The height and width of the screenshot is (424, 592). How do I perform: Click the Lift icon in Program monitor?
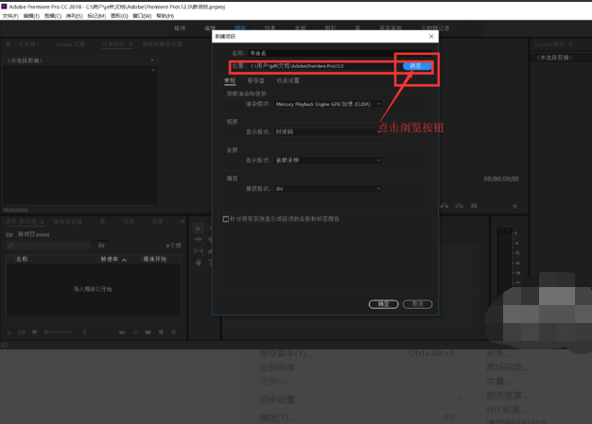[444, 206]
